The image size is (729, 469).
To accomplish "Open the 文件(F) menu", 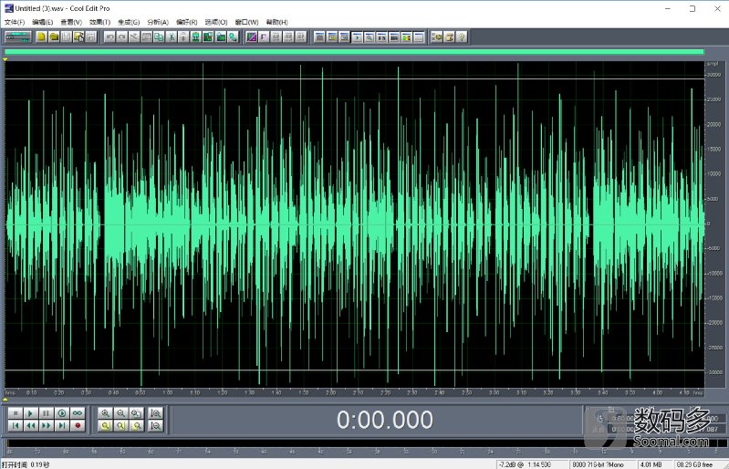I will [x=15, y=22].
